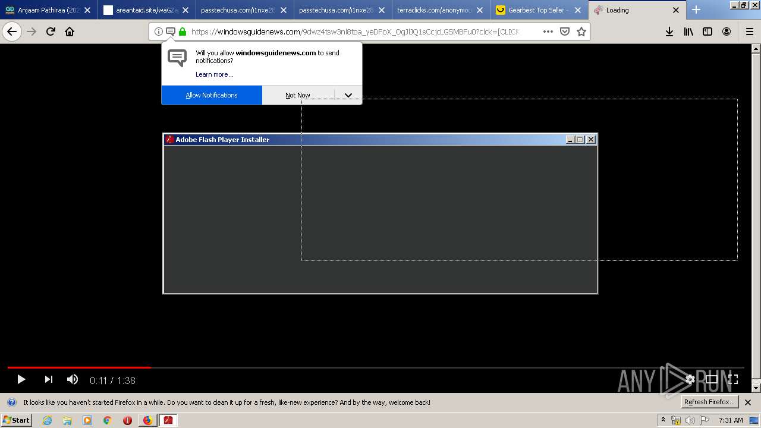Image resolution: width=761 pixels, height=428 pixels.
Task: Click Refresh Firefox button
Action: click(710, 402)
